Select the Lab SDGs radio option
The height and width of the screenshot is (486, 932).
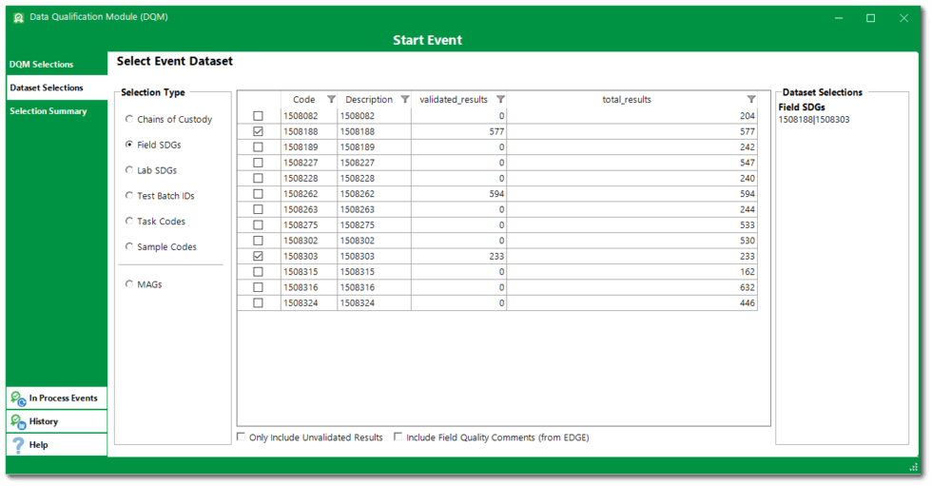tap(129, 170)
